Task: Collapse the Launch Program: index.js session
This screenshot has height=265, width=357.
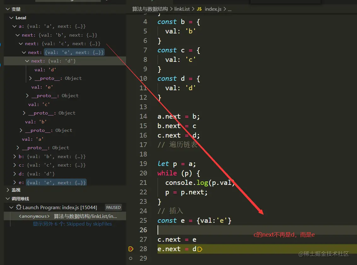Action: (x=11, y=208)
